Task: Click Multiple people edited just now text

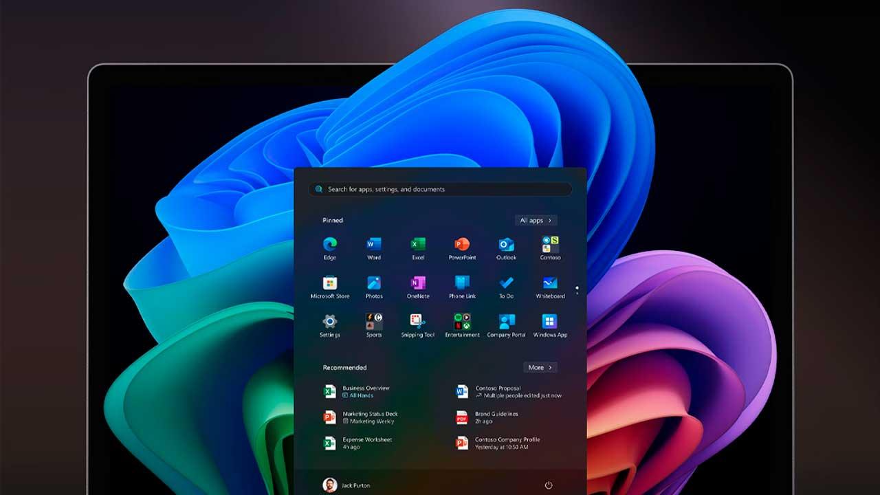Action: pos(522,395)
